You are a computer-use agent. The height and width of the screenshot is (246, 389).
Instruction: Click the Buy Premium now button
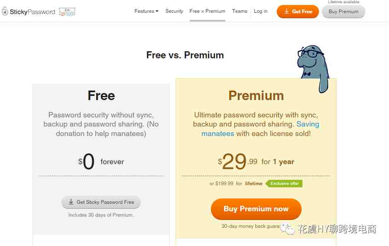click(x=256, y=209)
